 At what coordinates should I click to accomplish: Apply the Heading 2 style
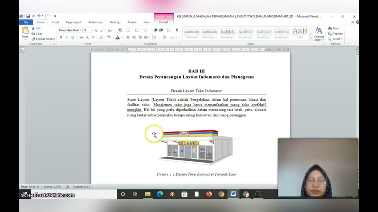click(x=246, y=34)
